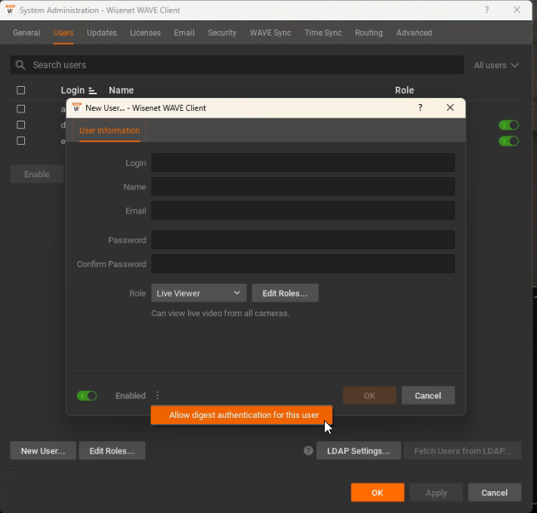Click the Login column header

[73, 91]
